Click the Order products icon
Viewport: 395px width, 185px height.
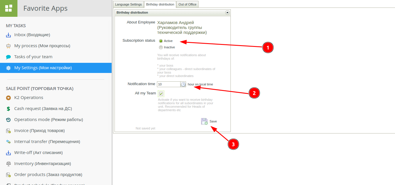8,175
